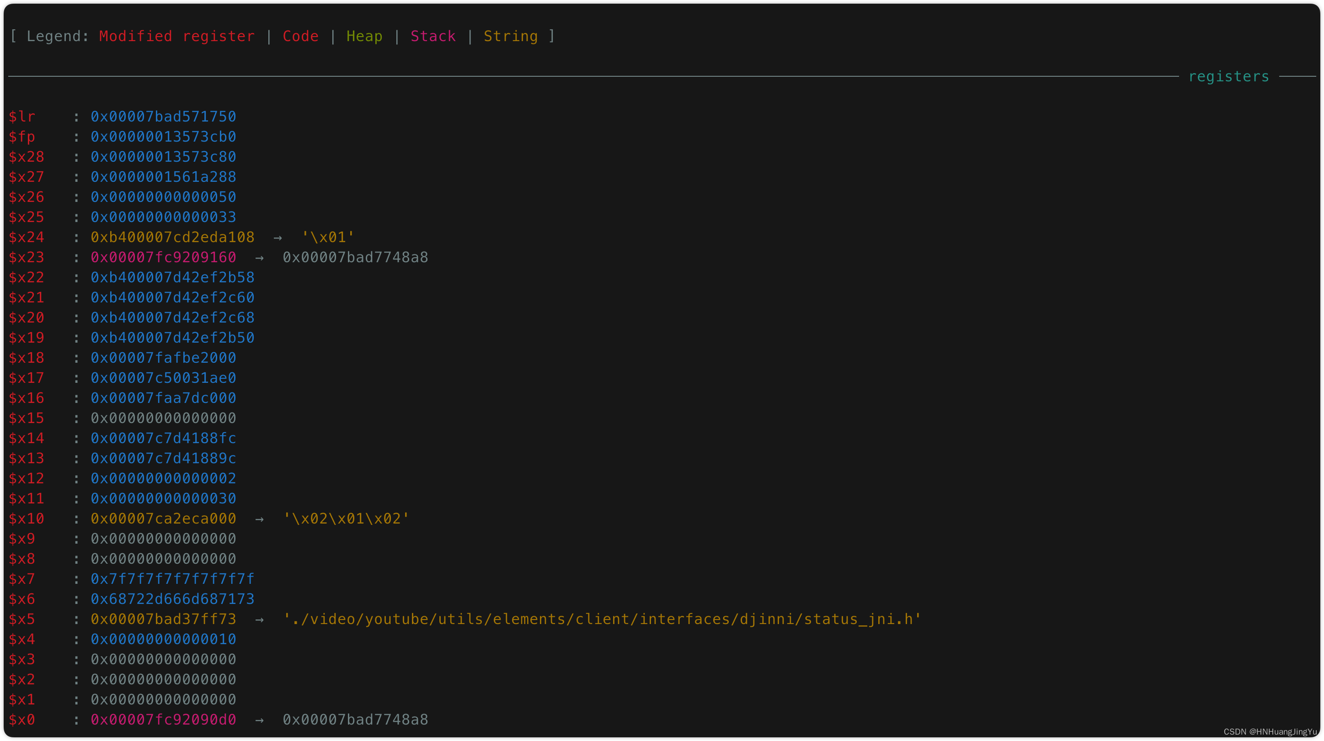Click the 'registers' section header text
The width and height of the screenshot is (1324, 741).
click(x=1228, y=76)
